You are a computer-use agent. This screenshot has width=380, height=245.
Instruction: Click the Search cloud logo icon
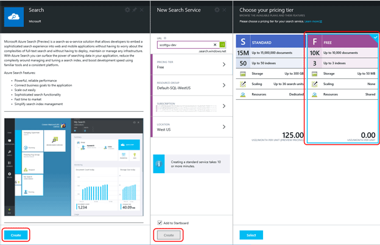(x=14, y=17)
